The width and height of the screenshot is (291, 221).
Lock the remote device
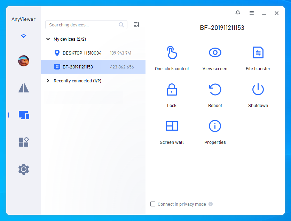172,90
